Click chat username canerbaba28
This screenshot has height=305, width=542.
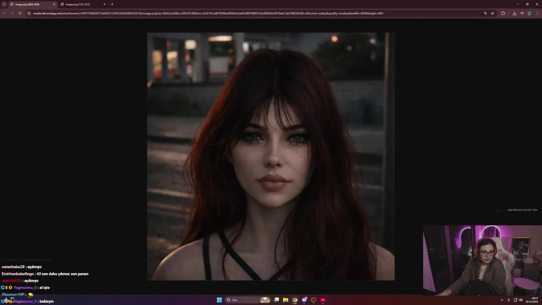[13, 267]
